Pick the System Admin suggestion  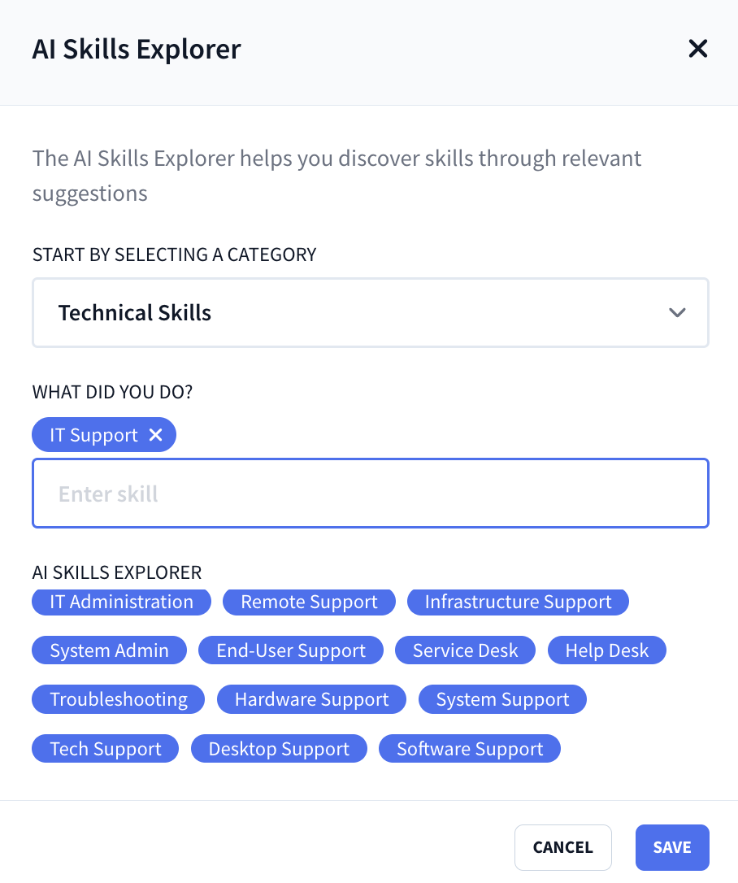pyautogui.click(x=109, y=650)
